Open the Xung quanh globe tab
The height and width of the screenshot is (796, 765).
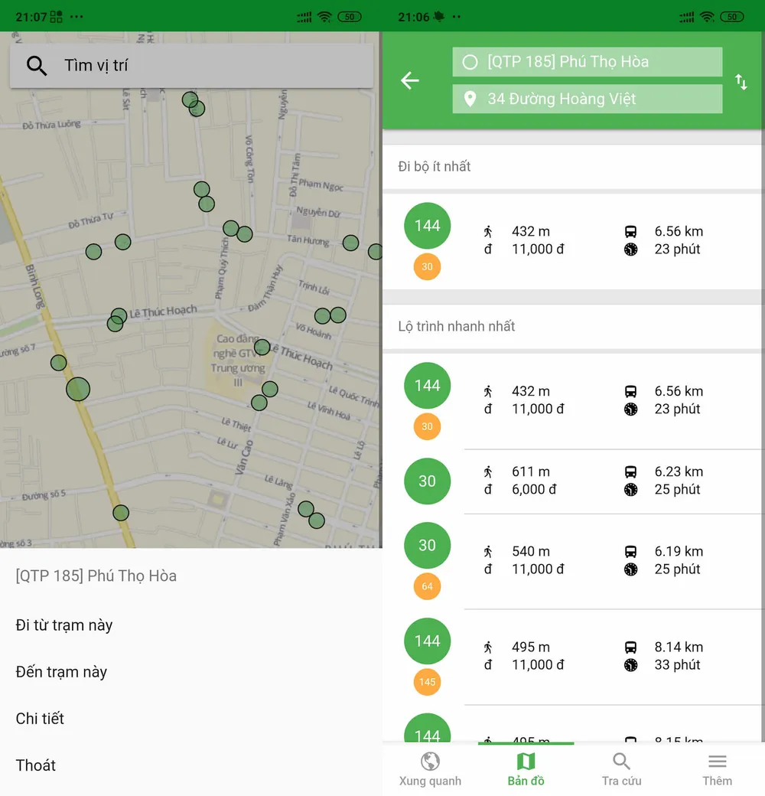430,768
